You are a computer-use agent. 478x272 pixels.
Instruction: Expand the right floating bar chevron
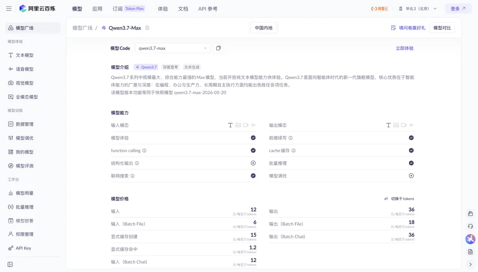point(470,264)
